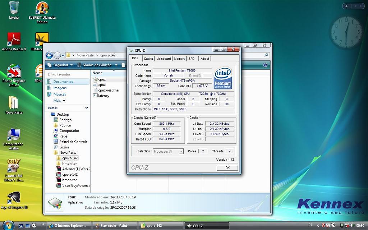Show quick launch overflow chevron

43,224
